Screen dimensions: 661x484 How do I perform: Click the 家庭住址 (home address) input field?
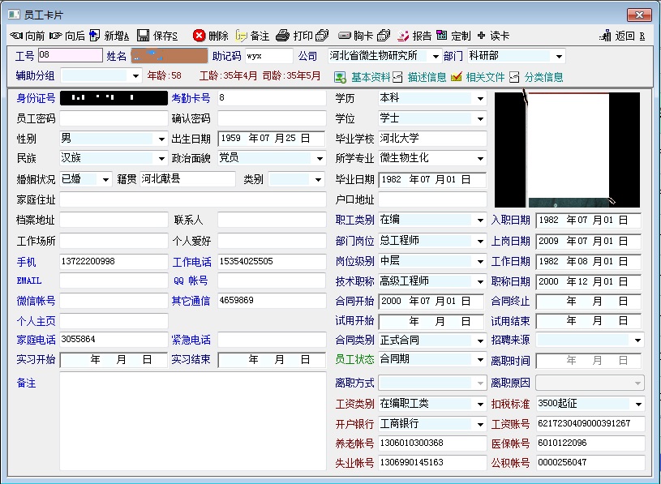click(192, 199)
